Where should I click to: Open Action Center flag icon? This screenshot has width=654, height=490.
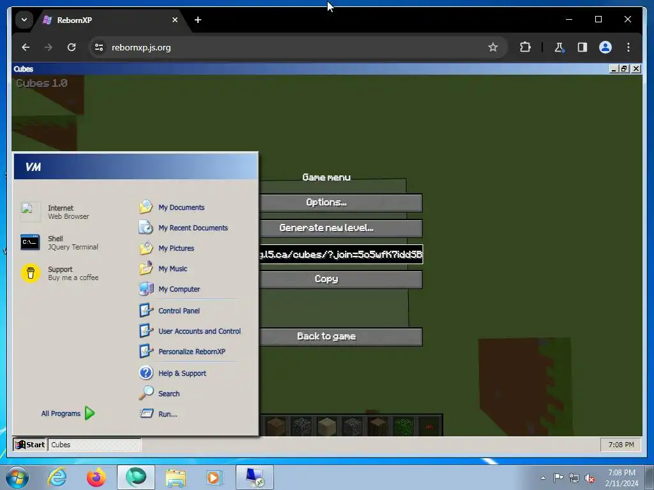click(x=558, y=478)
